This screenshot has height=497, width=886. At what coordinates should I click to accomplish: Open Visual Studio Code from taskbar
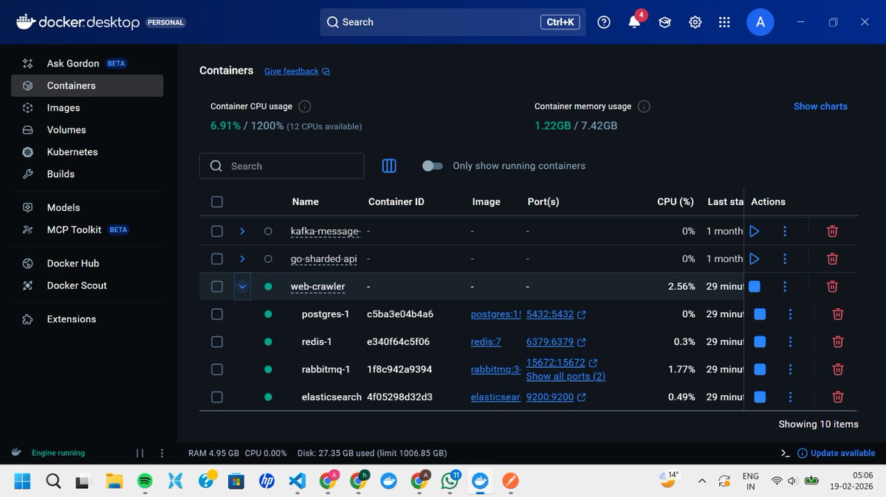297,482
